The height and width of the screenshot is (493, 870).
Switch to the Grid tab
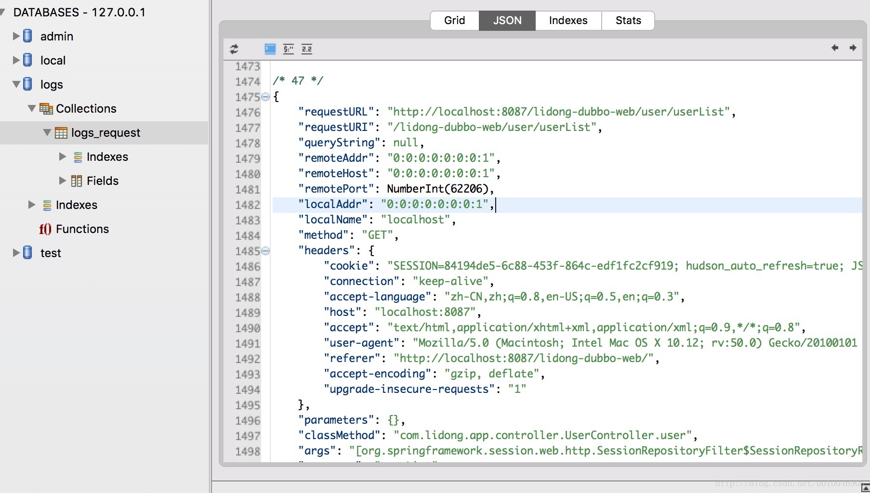point(455,20)
